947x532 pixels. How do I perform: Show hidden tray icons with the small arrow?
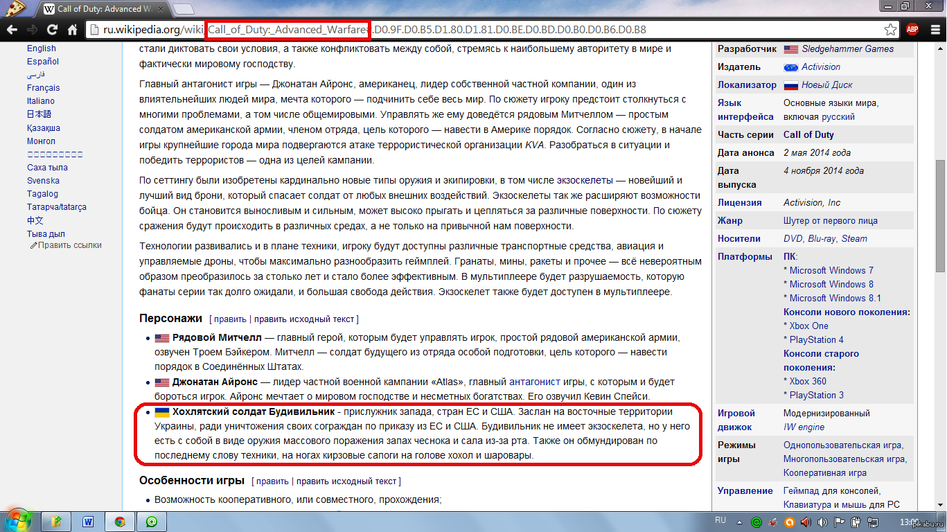(x=740, y=522)
